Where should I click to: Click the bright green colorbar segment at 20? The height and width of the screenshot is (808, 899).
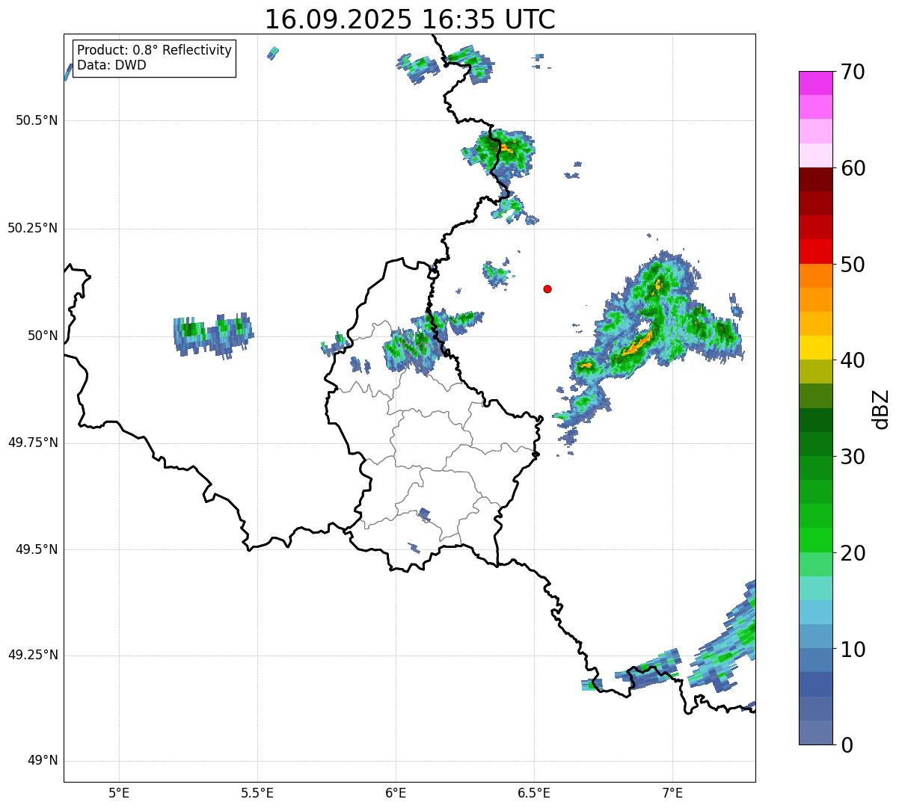[x=816, y=540]
